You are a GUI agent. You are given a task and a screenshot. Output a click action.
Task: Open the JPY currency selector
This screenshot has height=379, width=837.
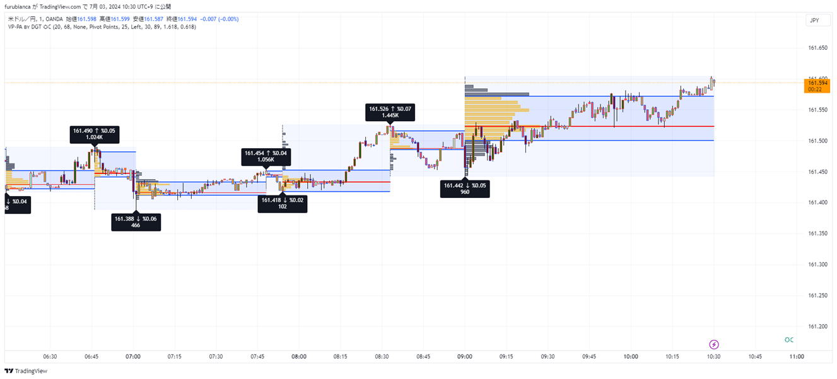814,20
